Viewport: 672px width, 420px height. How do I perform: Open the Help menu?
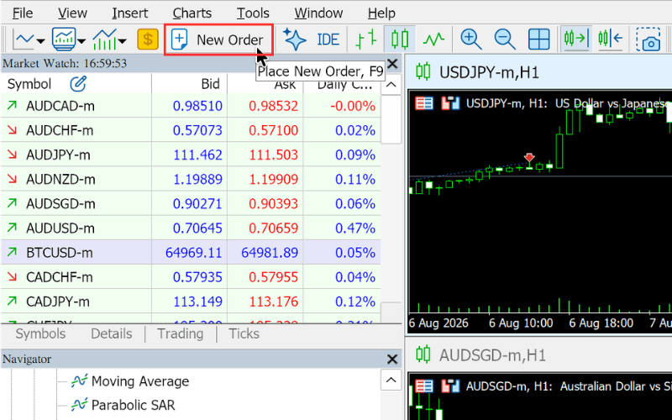[381, 13]
